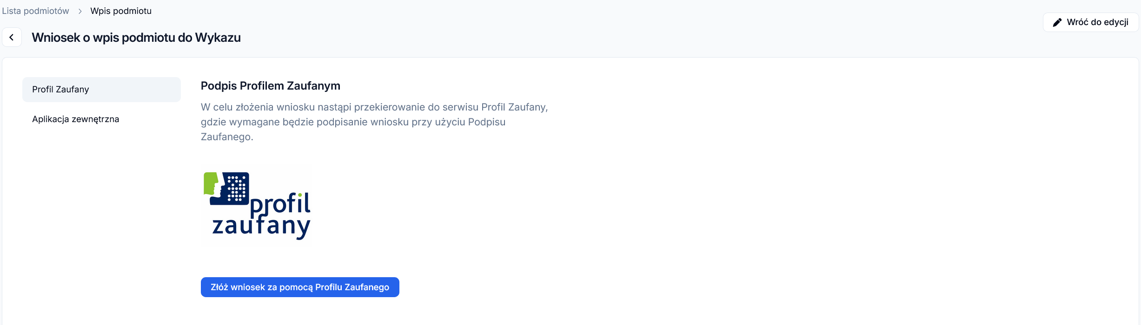This screenshot has height=325, width=1141.
Task: Click the description line starting "gdzie wymagane będzie"
Action: [353, 122]
